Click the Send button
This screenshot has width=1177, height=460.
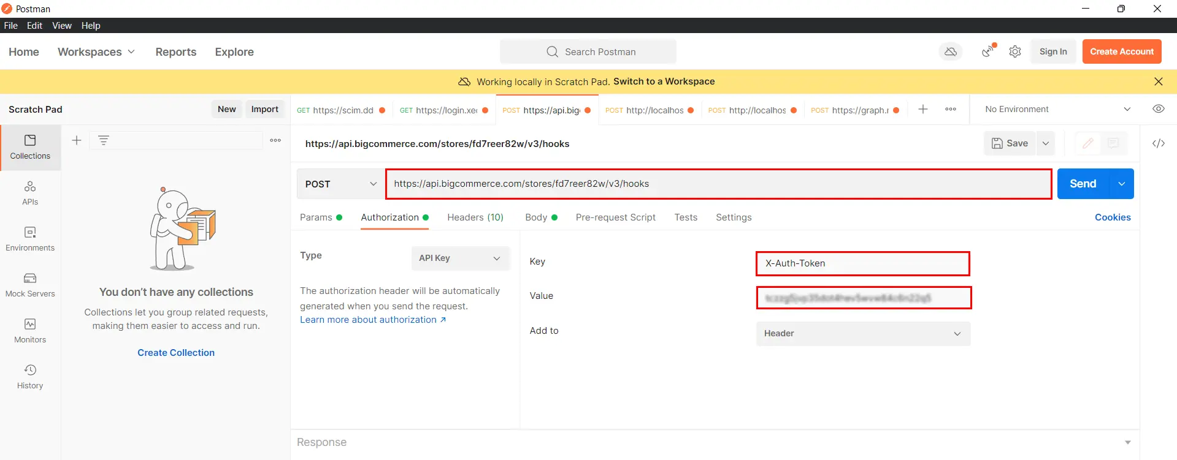(1083, 184)
